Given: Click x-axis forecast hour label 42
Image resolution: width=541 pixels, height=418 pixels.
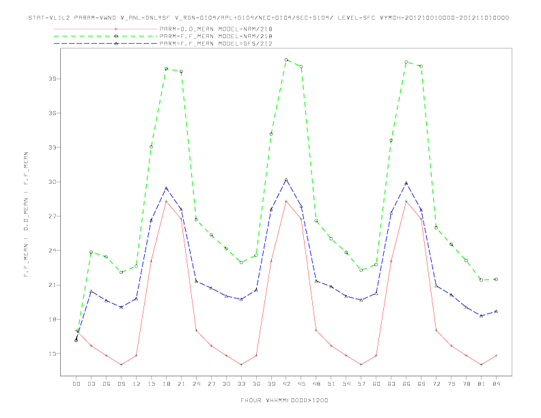Looking at the screenshot, I should (286, 384).
